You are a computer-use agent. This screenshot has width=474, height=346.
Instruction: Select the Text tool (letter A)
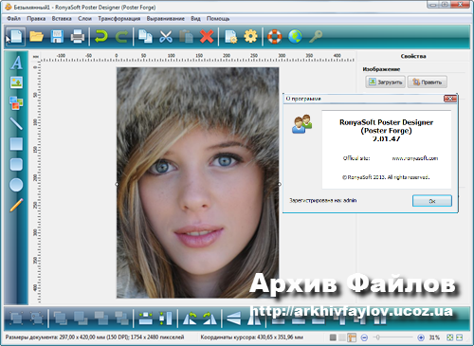16,63
